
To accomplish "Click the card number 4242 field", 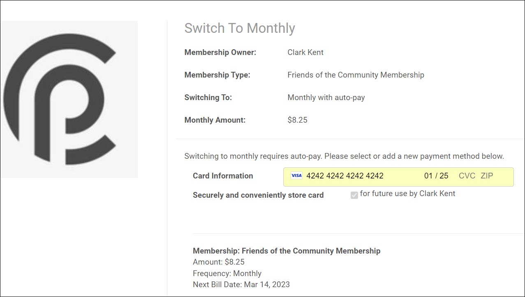I will [x=345, y=176].
